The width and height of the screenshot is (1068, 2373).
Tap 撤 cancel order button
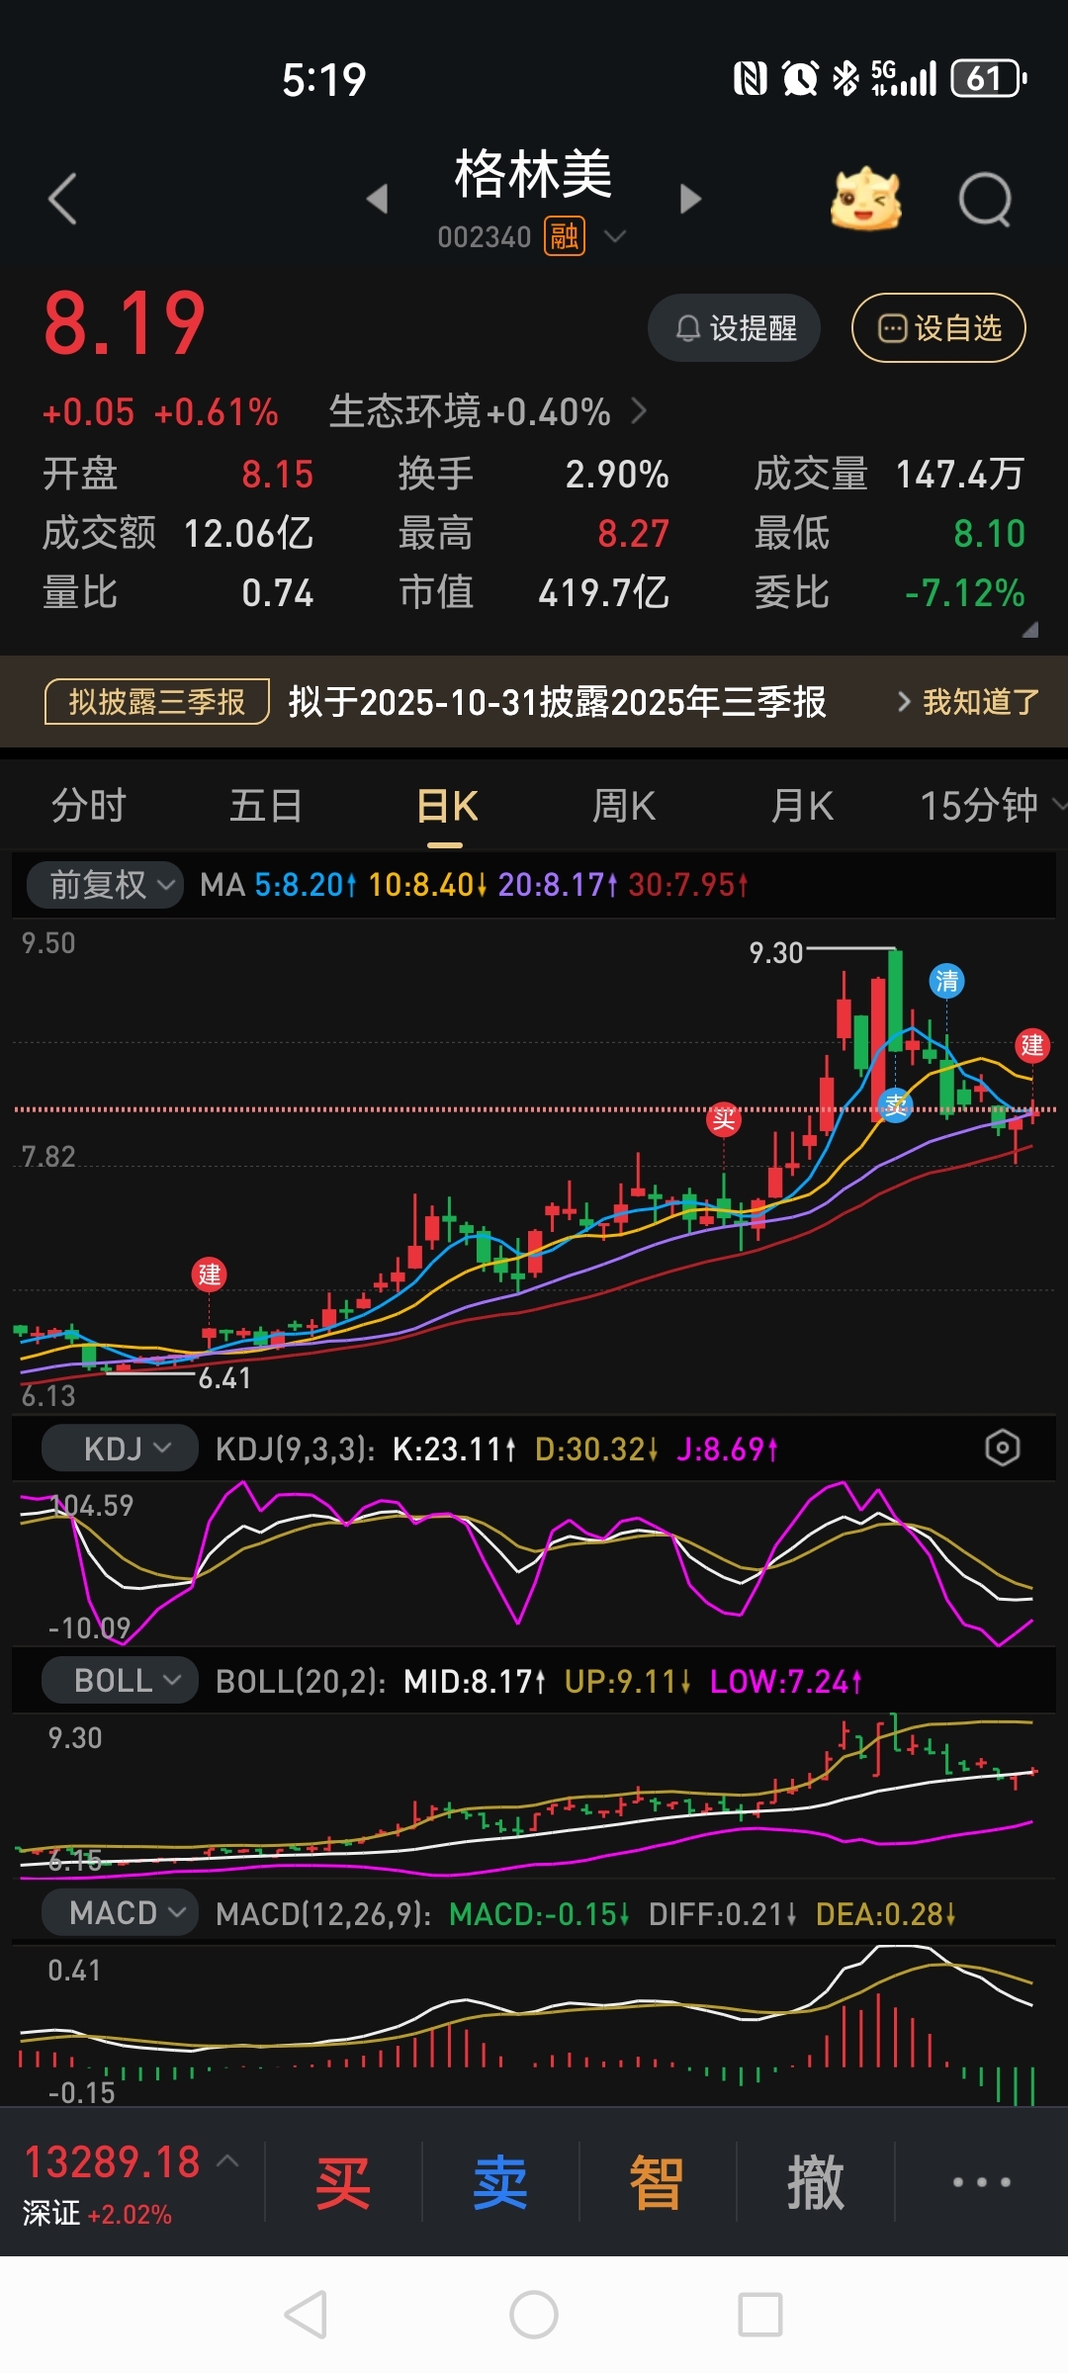point(816,2183)
